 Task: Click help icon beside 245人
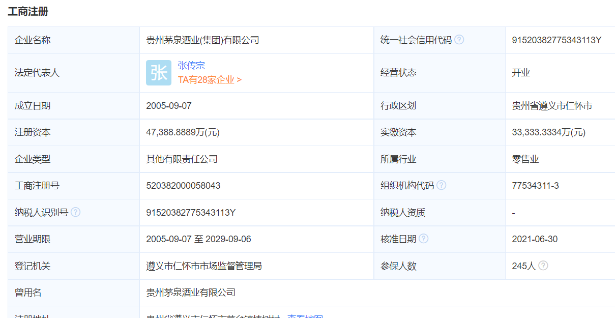543,265
